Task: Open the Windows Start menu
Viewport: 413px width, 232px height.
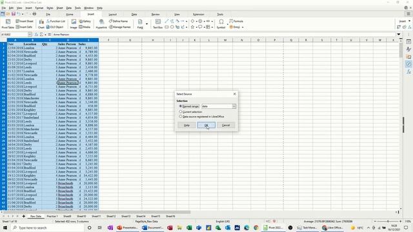Action: click(5, 227)
